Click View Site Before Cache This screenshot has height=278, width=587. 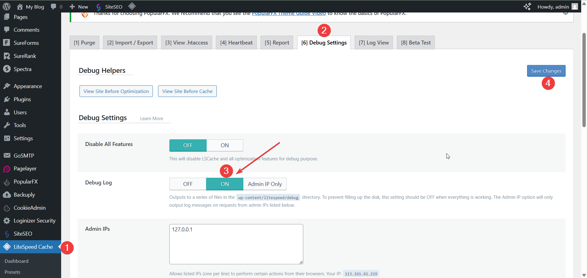187,91
